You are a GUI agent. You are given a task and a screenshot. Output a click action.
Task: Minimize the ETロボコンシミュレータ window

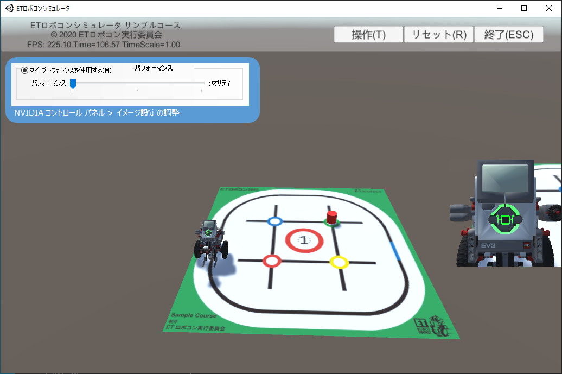(500, 8)
